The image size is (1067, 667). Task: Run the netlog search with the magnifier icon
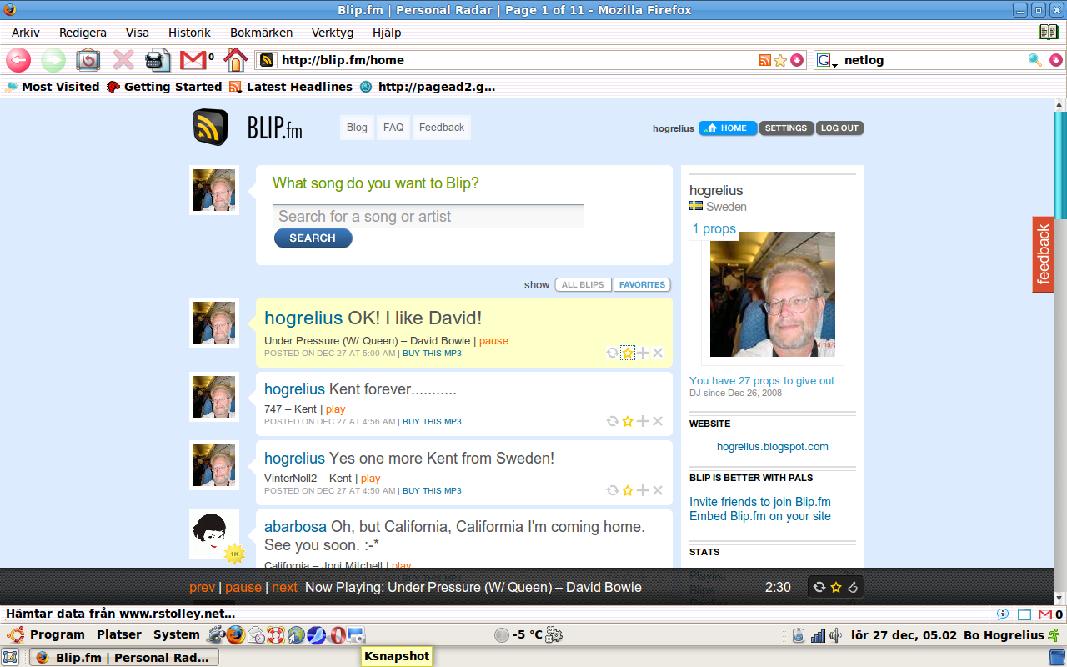1035,60
